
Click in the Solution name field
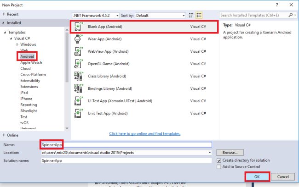126,160
